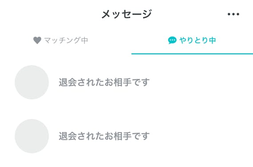This screenshot has height=167, width=253.
Task: Switch to the マッチング中 tab
Action: tap(61, 40)
